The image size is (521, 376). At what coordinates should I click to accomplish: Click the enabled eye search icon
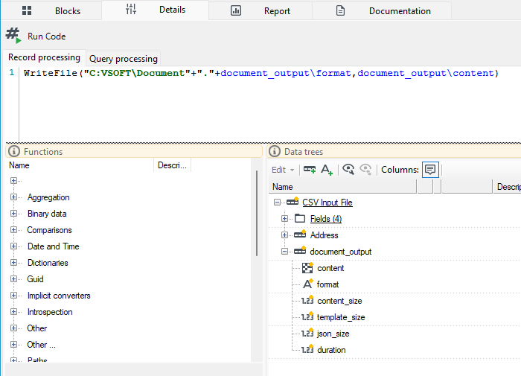click(348, 169)
